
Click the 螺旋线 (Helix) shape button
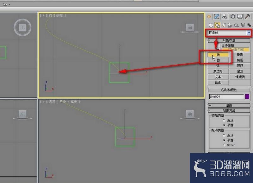tap(240, 77)
